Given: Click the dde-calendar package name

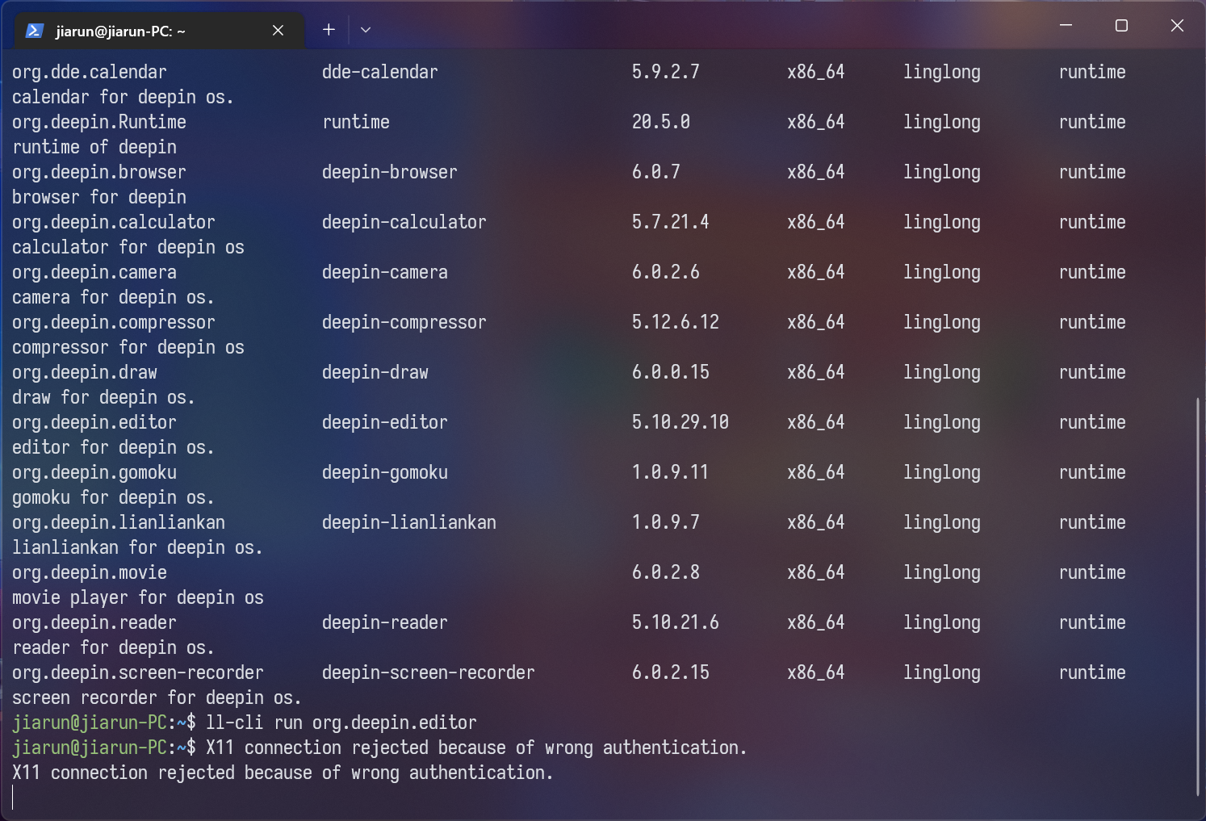Looking at the screenshot, I should (x=379, y=72).
